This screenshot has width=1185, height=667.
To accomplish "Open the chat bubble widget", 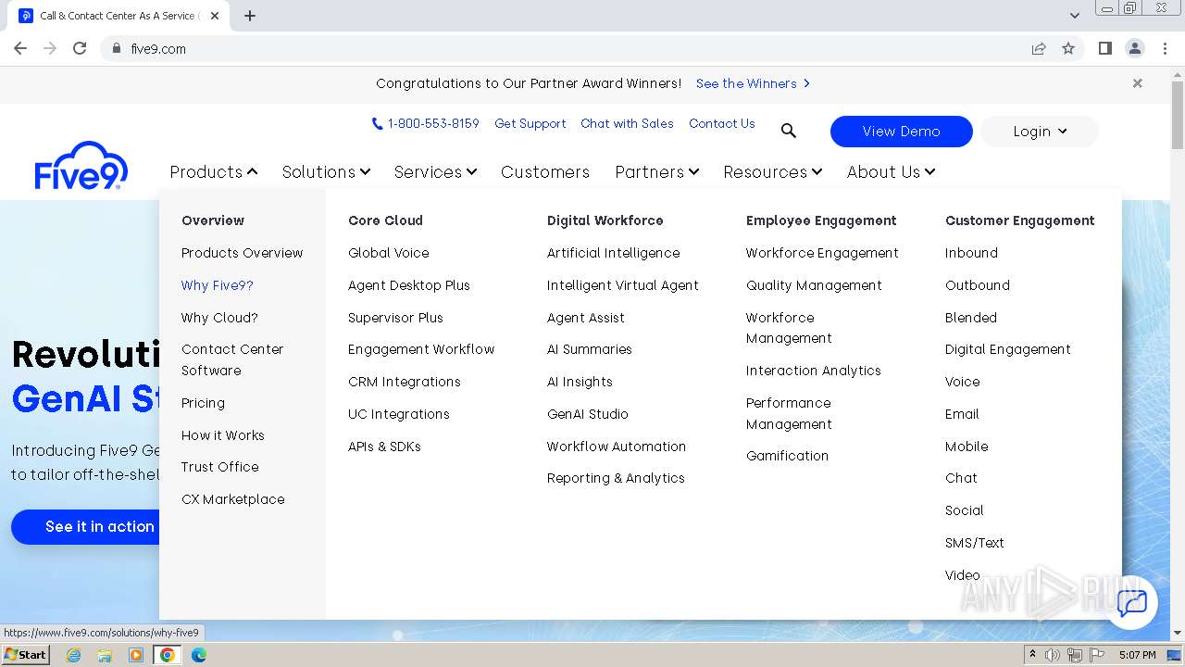I will point(1131,603).
